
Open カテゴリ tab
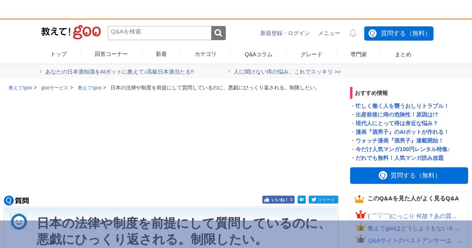pyautogui.click(x=206, y=54)
